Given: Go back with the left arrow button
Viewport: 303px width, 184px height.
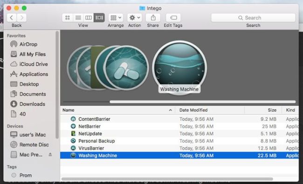Looking at the screenshot, I should [x=12, y=18].
